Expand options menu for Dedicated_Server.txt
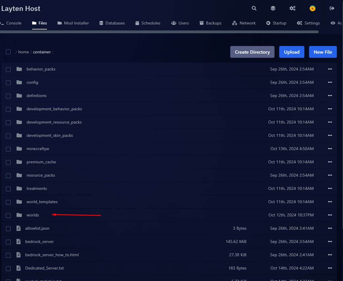The image size is (343, 281). 330,268
